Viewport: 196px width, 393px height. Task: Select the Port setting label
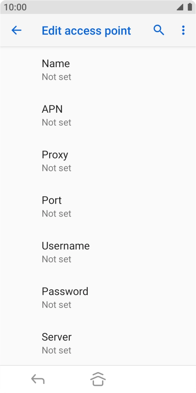(51, 200)
